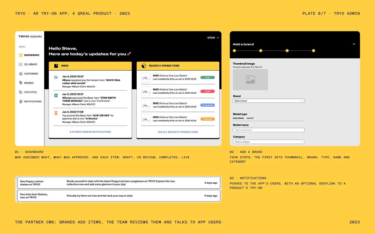Screen dimensions: 375x234
Task: Switch to the Variant tab
Action: point(250,118)
